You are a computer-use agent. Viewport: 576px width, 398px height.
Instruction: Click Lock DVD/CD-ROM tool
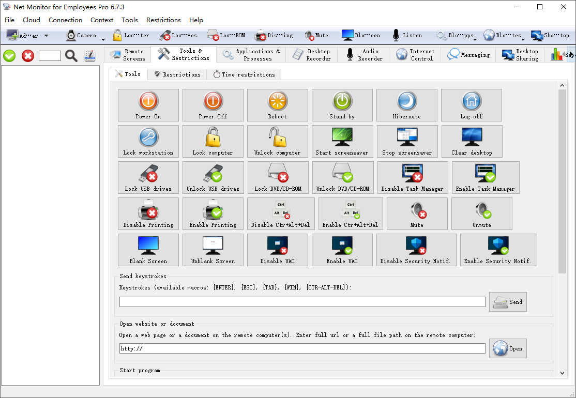coord(278,177)
